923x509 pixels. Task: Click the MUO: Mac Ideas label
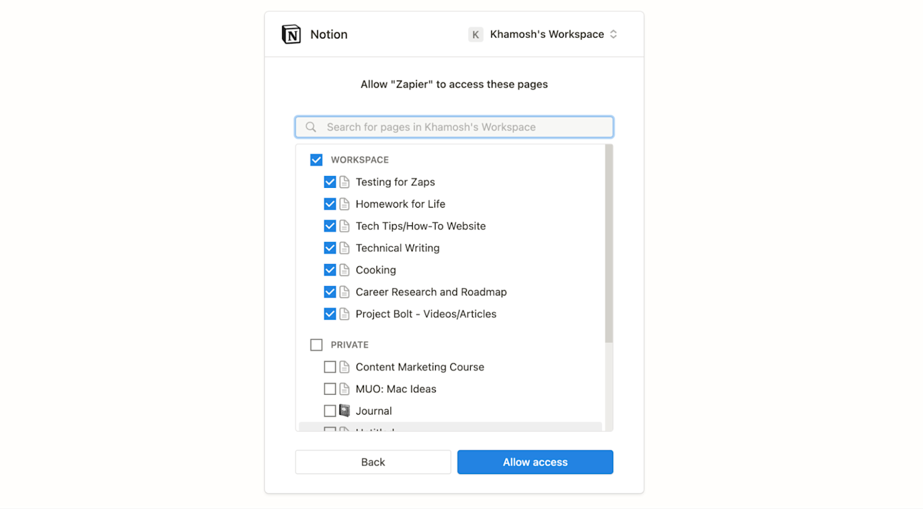(x=396, y=389)
